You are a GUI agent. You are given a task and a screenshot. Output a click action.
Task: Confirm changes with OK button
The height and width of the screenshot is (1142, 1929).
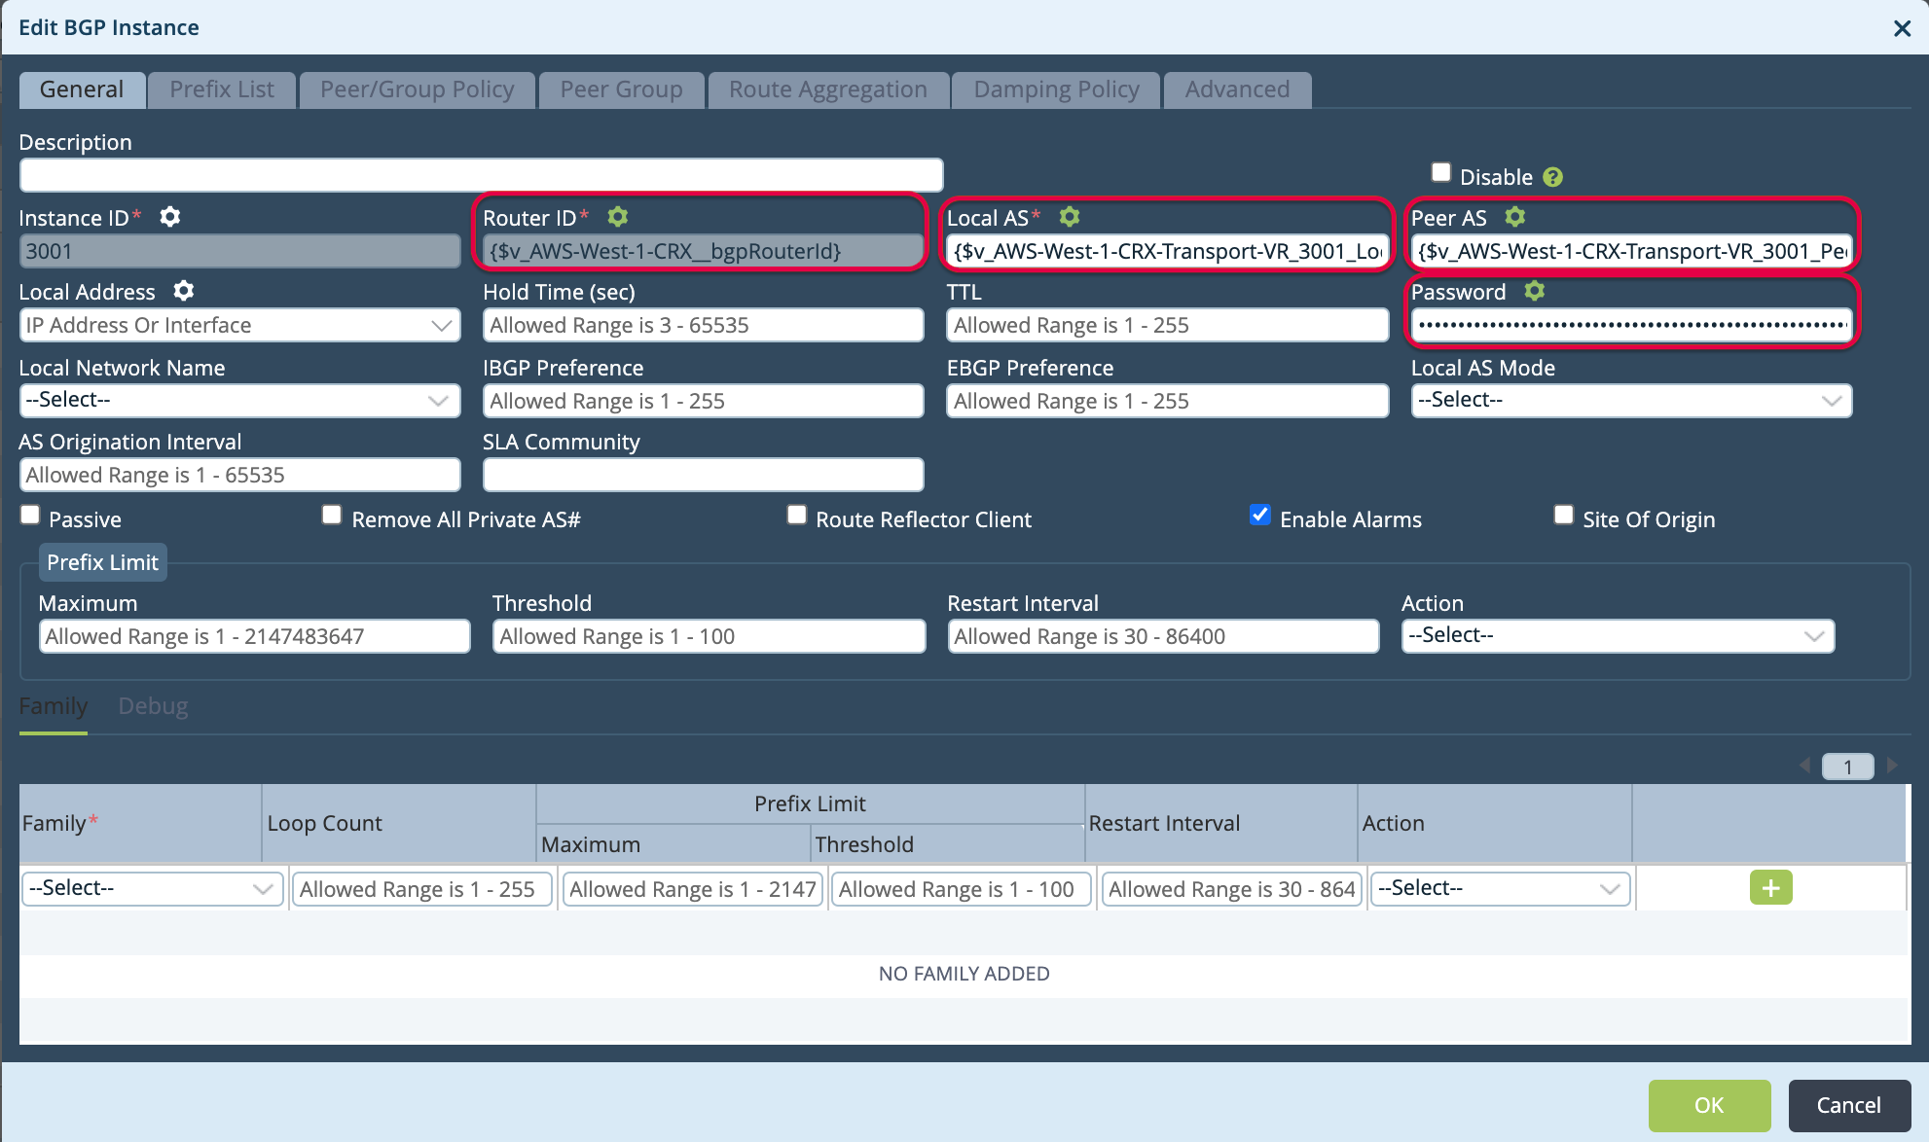[x=1709, y=1105]
